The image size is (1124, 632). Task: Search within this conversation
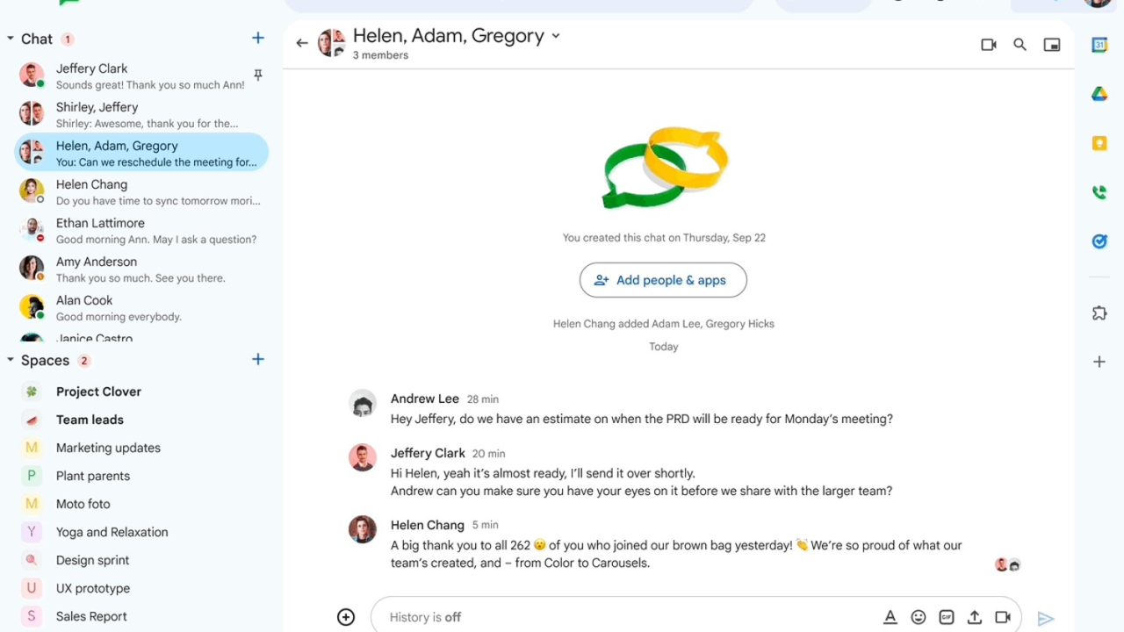1020,45
